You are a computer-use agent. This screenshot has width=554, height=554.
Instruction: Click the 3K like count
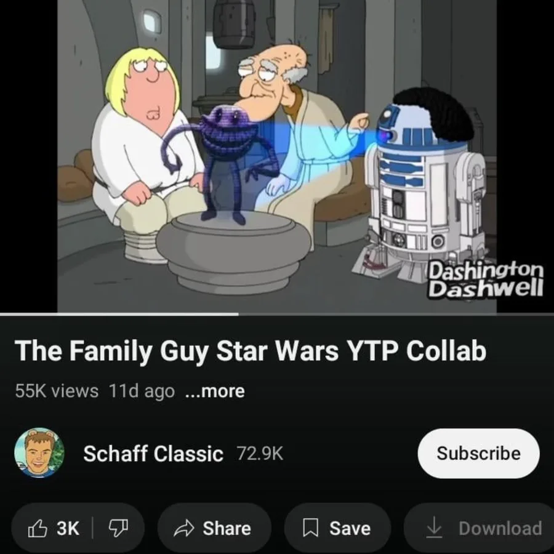click(68, 528)
